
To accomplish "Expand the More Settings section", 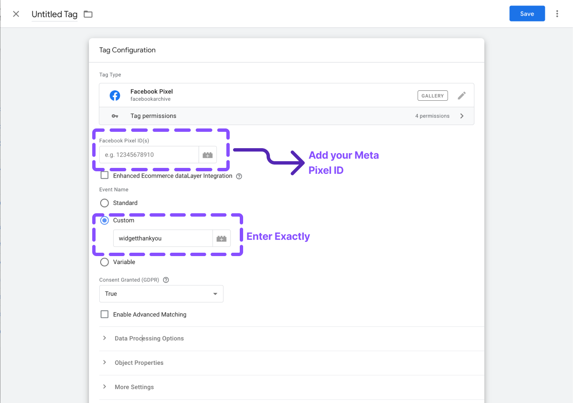I will [134, 387].
